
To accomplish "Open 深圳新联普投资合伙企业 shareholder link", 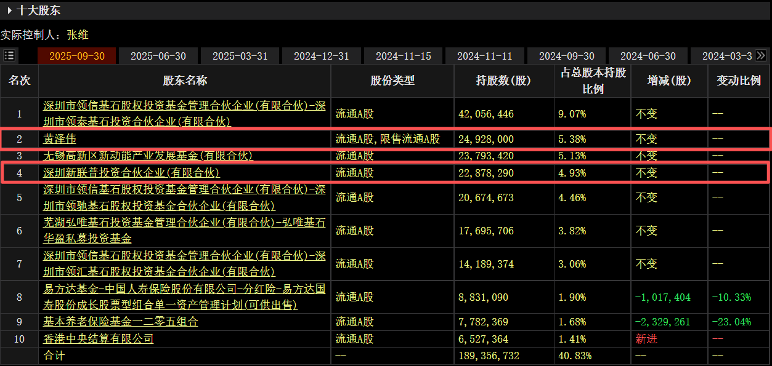I will tap(131, 173).
